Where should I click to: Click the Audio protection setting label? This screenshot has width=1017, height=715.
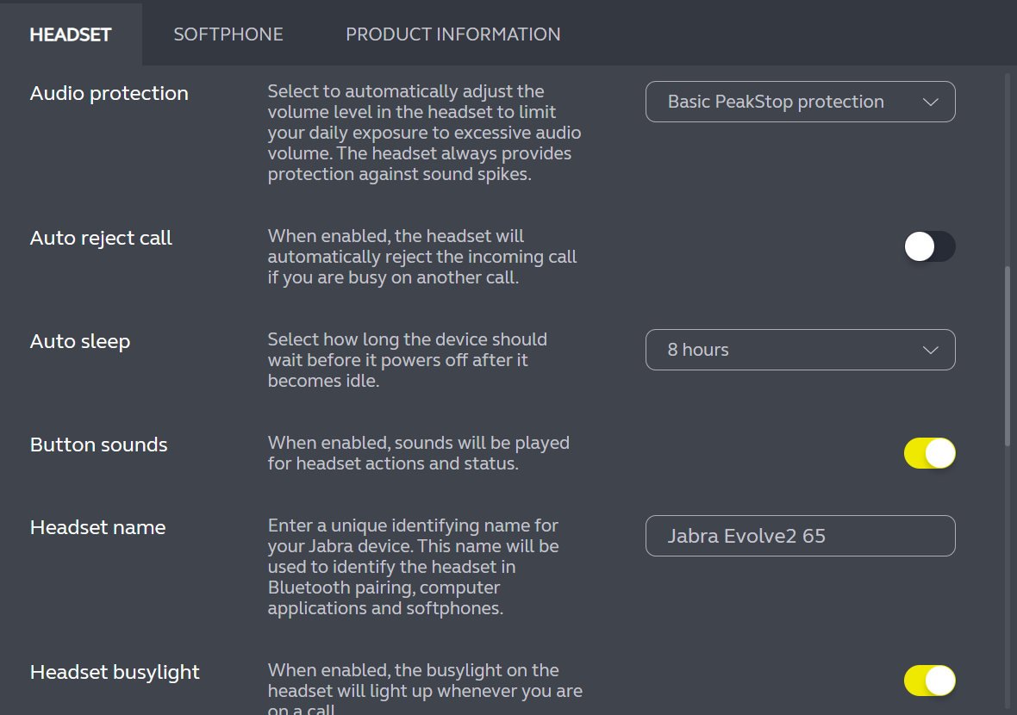pos(109,93)
